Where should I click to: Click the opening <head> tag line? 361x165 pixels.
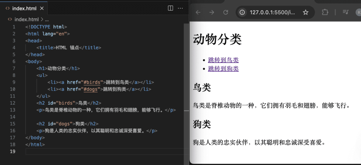pos(34,41)
